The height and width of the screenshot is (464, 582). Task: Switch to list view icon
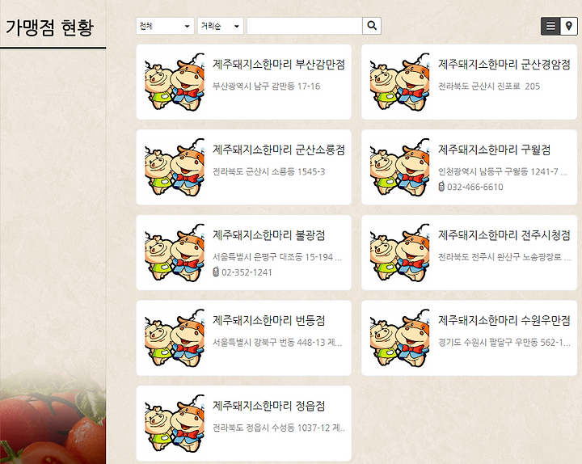550,26
